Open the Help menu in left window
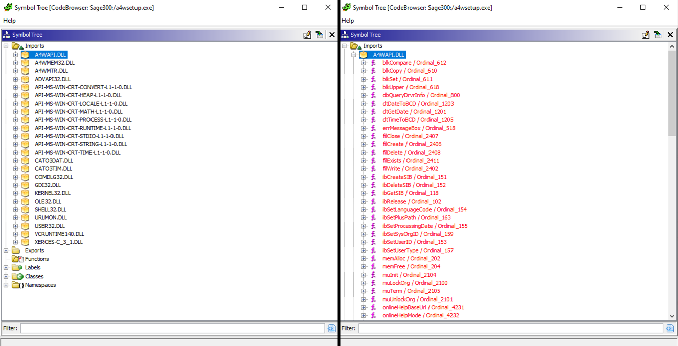 click(9, 21)
